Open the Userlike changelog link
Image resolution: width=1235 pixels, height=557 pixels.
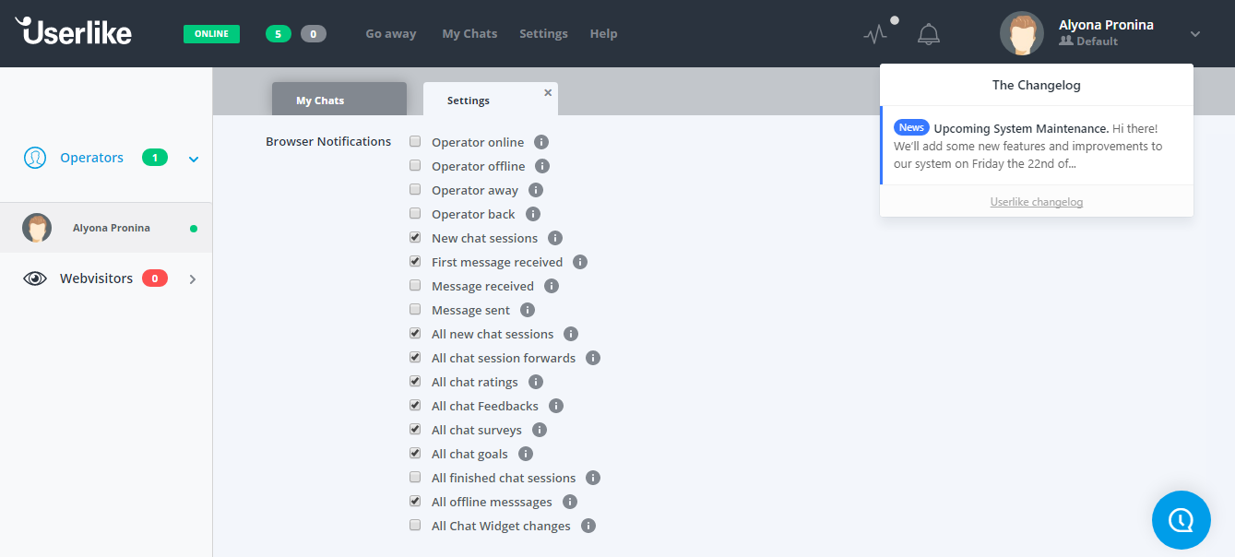[1037, 201]
